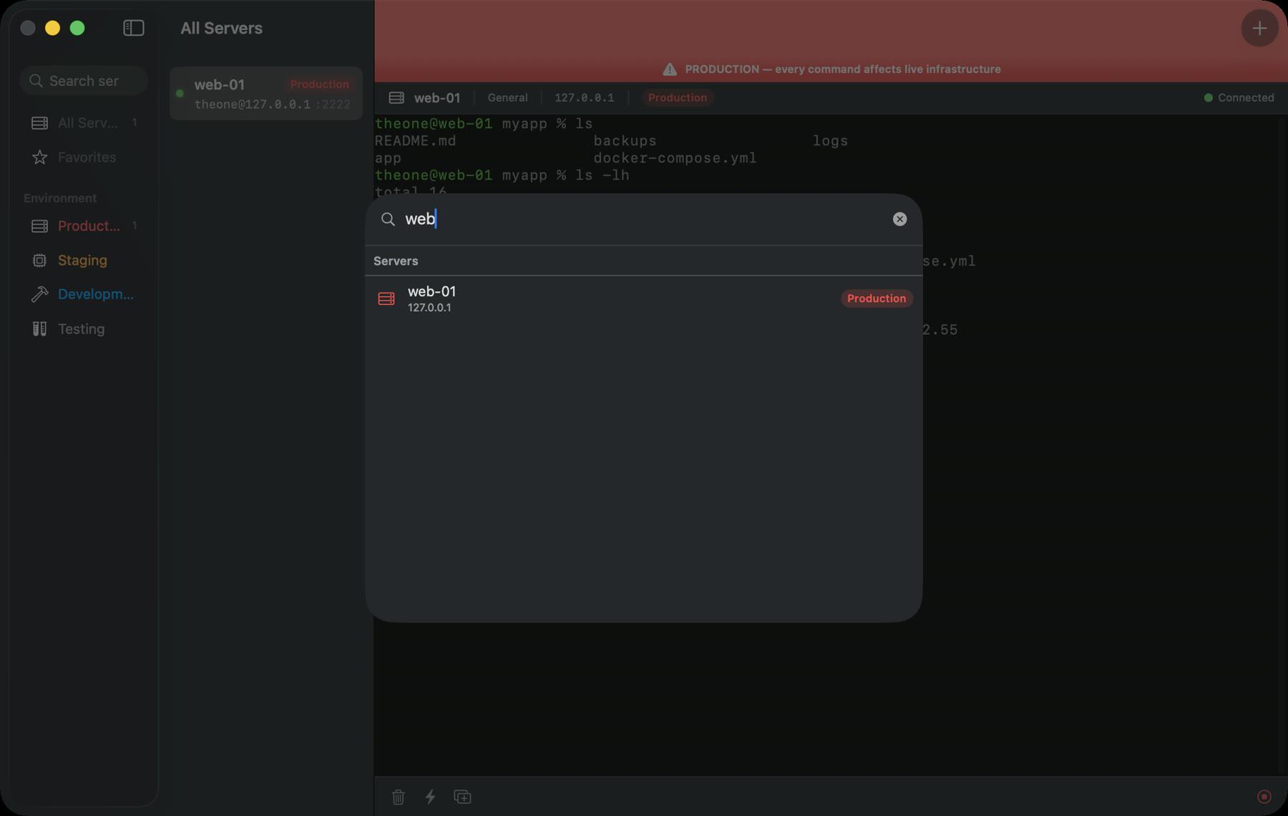Click the Staging chip icon
The image size is (1288, 816).
point(40,261)
